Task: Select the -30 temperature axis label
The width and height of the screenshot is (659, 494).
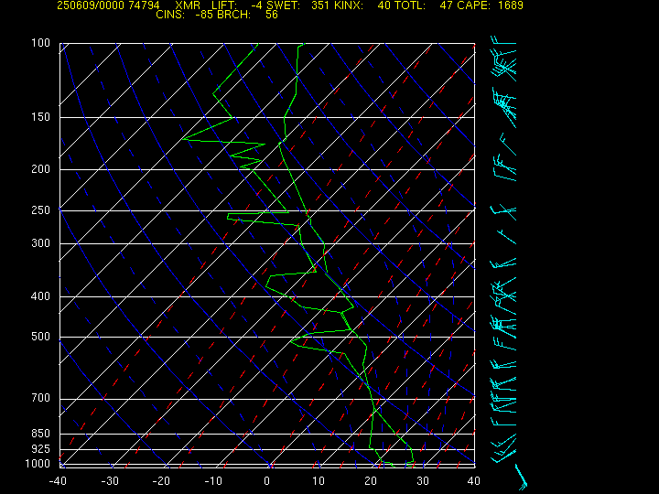Action: click(110, 481)
